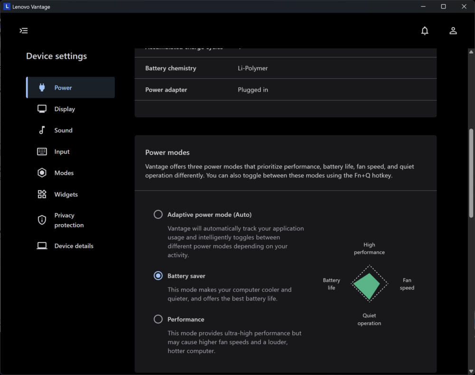Click the Power plug icon in sidebar
475x375 pixels.
pos(42,87)
